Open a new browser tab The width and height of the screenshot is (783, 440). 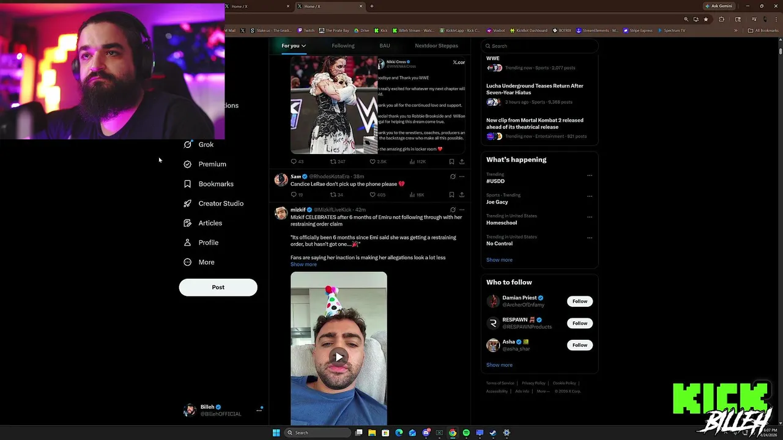coord(371,6)
